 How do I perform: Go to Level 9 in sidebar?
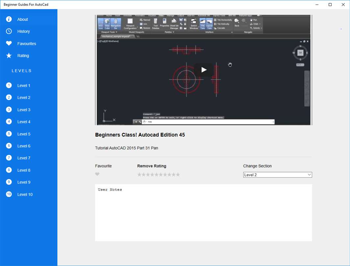(24, 182)
